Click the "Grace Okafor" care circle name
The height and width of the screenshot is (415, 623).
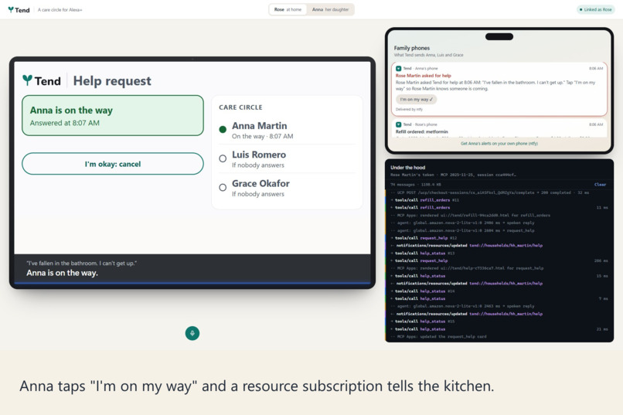pos(260,183)
